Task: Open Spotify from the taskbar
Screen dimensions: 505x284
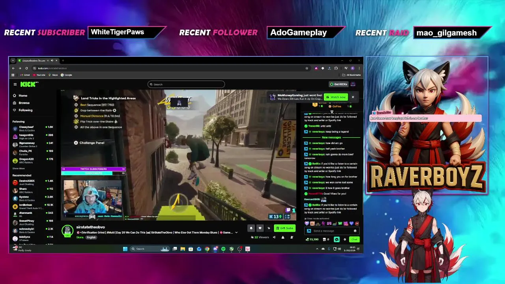Action: click(x=223, y=249)
